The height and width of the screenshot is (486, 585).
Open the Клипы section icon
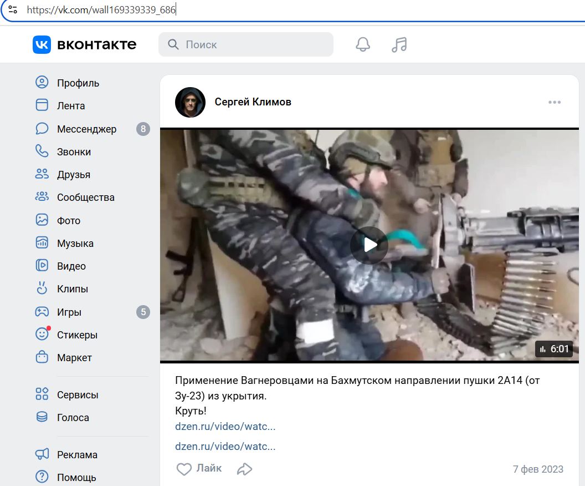(42, 288)
